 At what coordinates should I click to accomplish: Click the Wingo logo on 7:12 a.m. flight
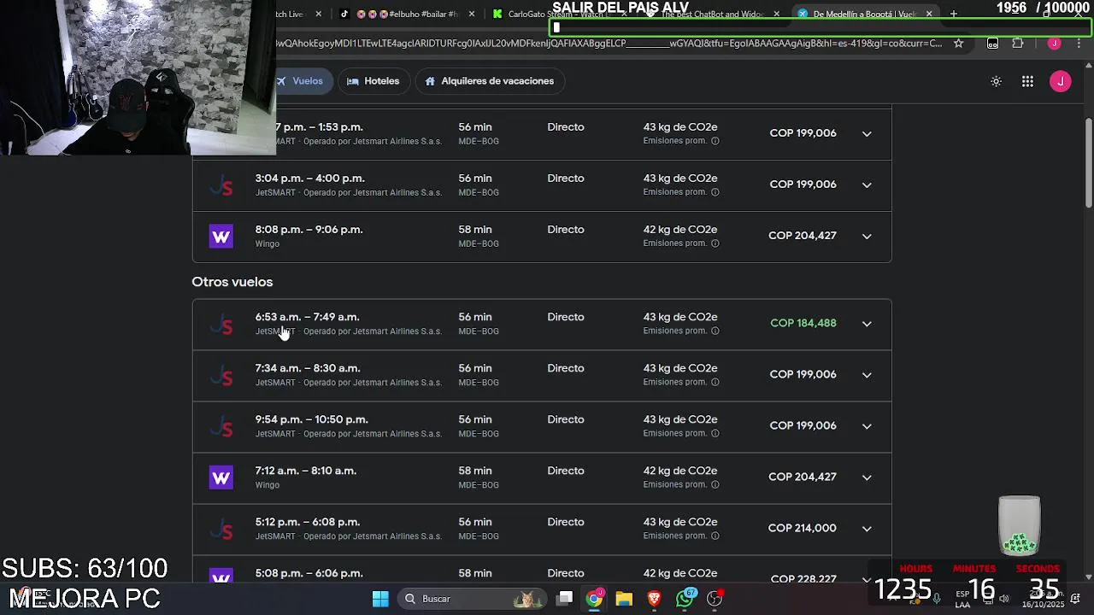coord(221,477)
